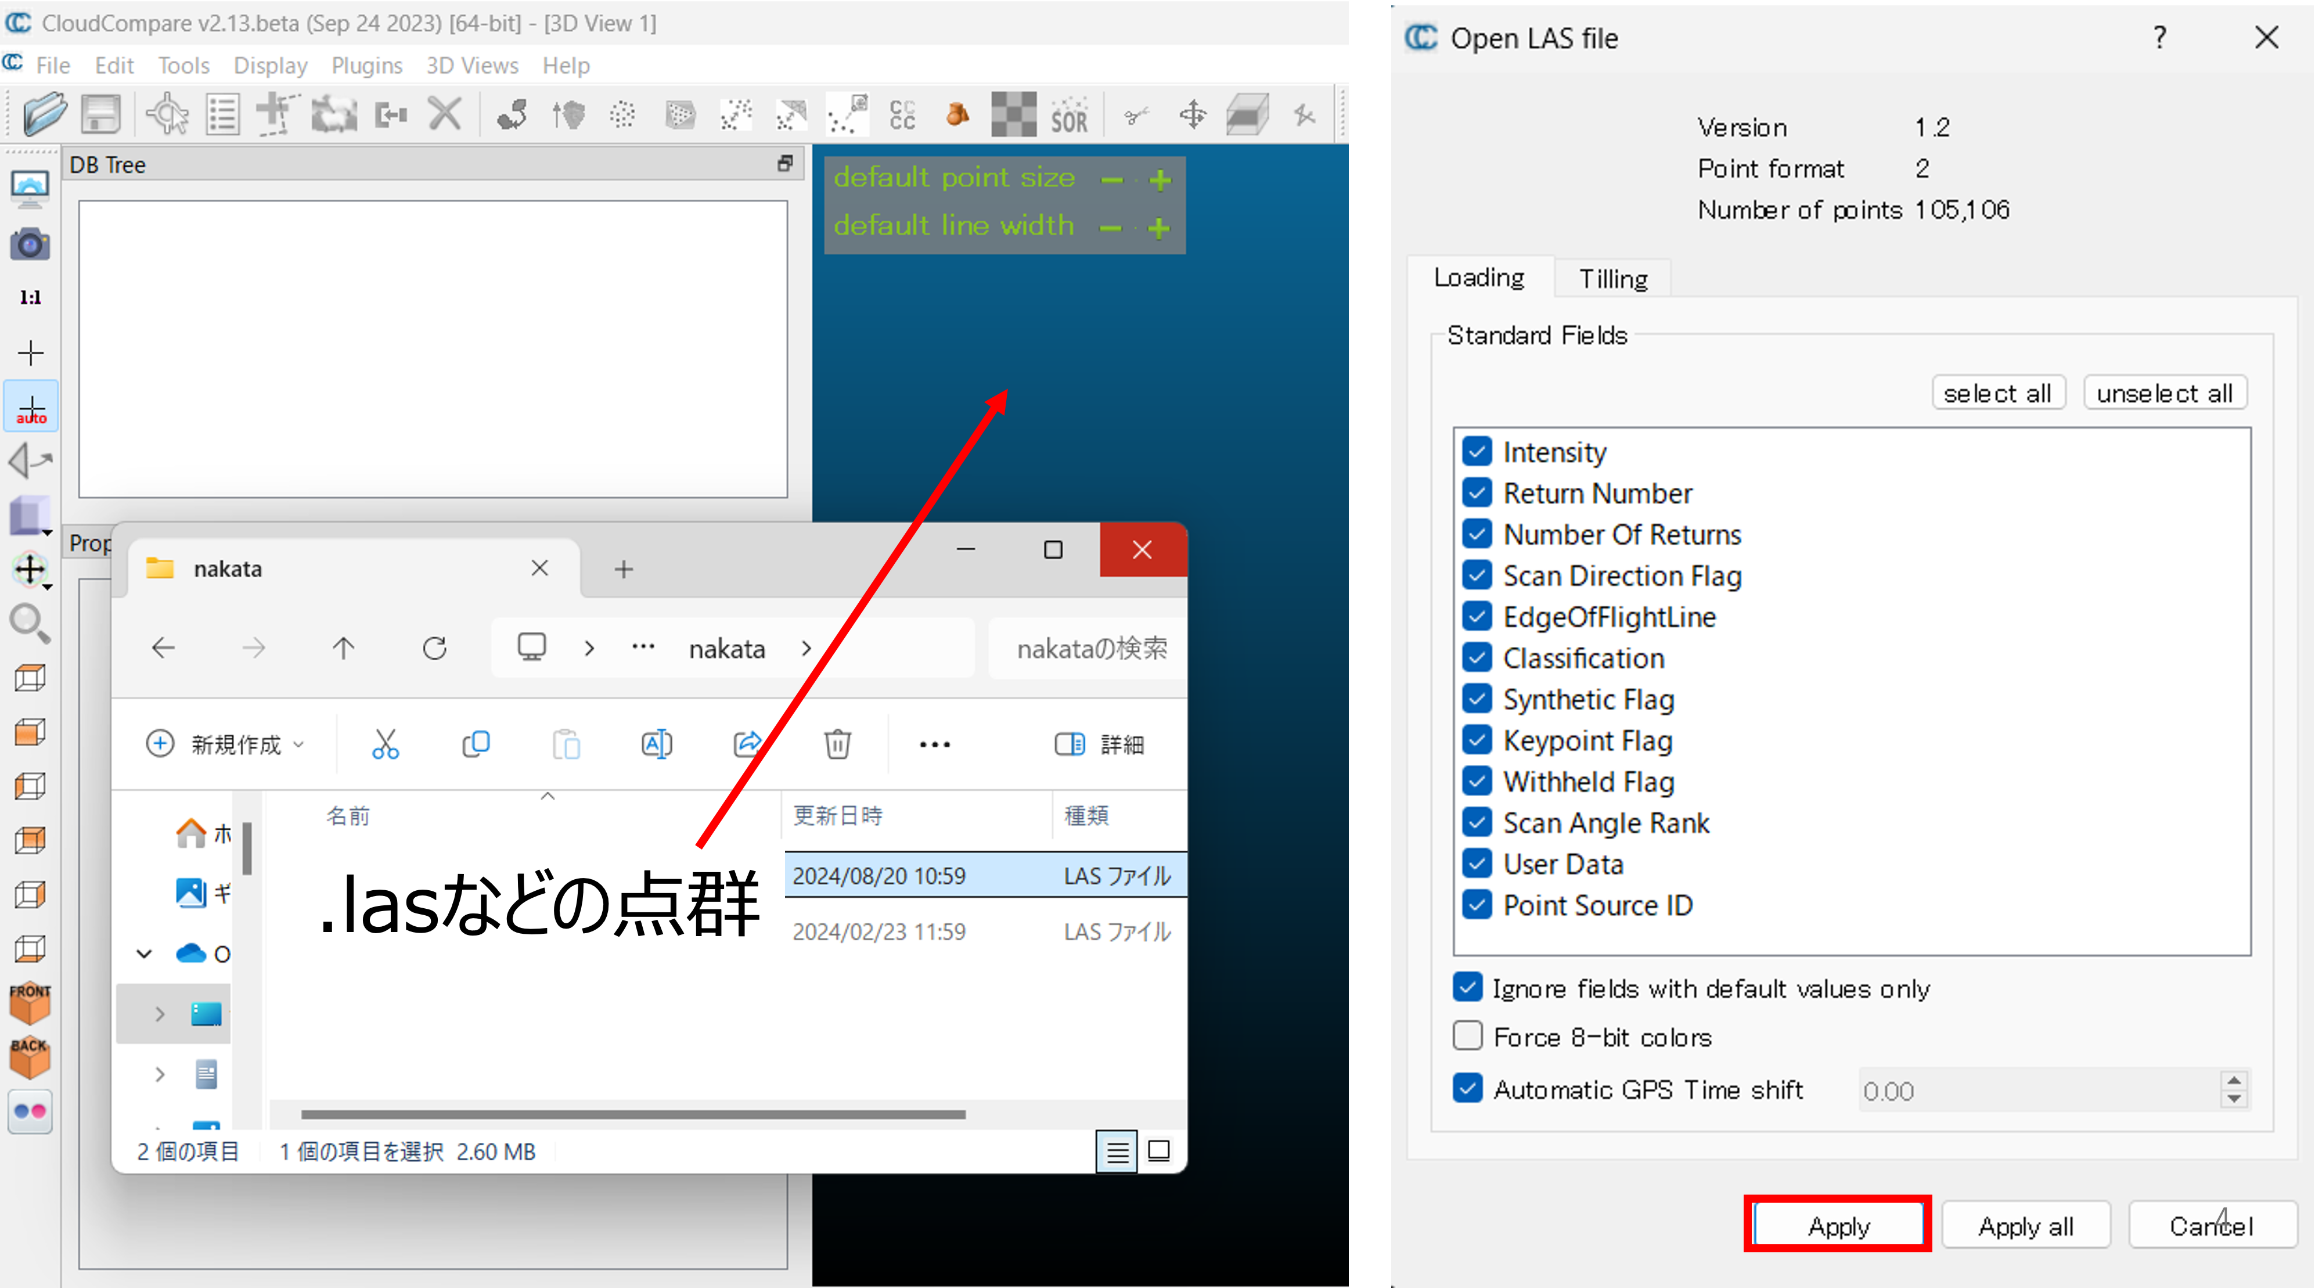
Task: Click the SOR filter icon
Action: click(x=1070, y=115)
